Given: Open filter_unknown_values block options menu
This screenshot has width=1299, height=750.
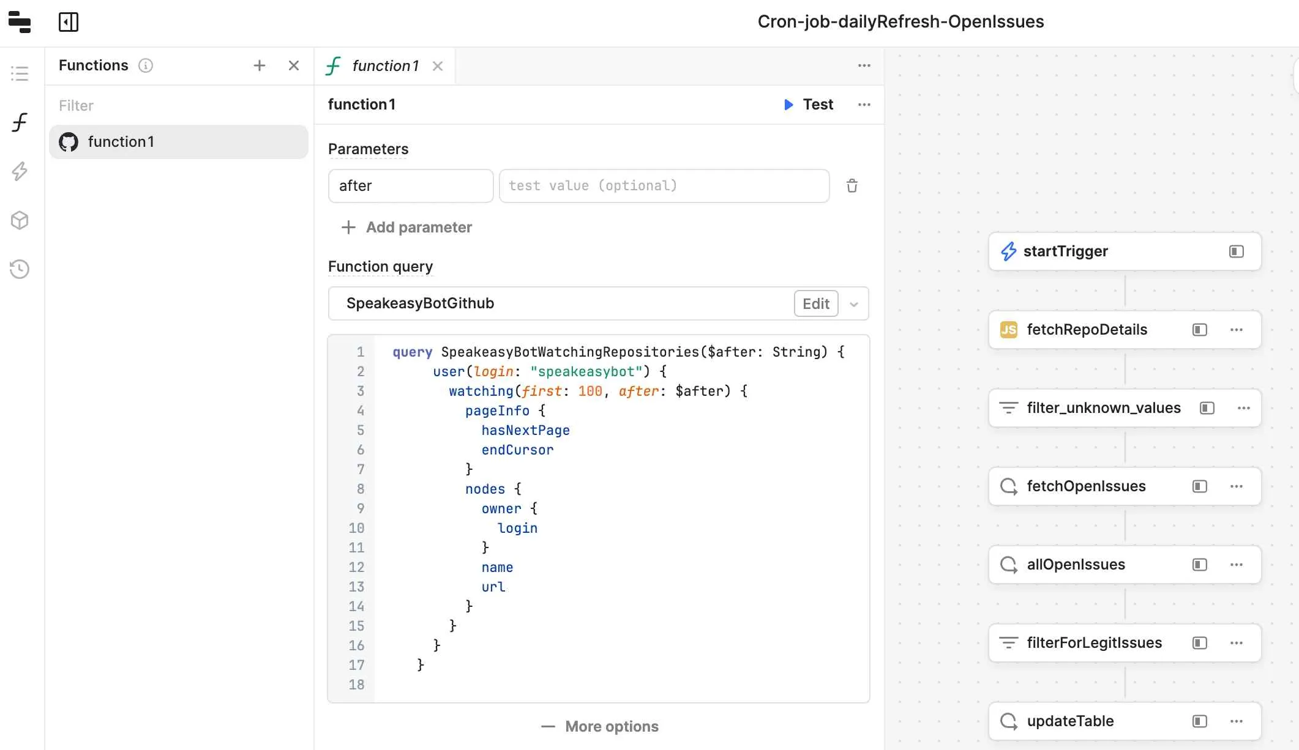Looking at the screenshot, I should [x=1244, y=408].
